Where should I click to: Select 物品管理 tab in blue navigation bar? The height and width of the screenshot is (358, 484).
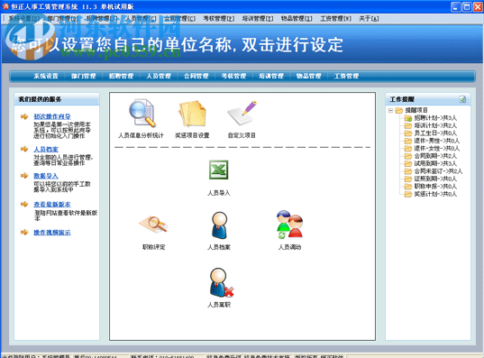tap(308, 76)
